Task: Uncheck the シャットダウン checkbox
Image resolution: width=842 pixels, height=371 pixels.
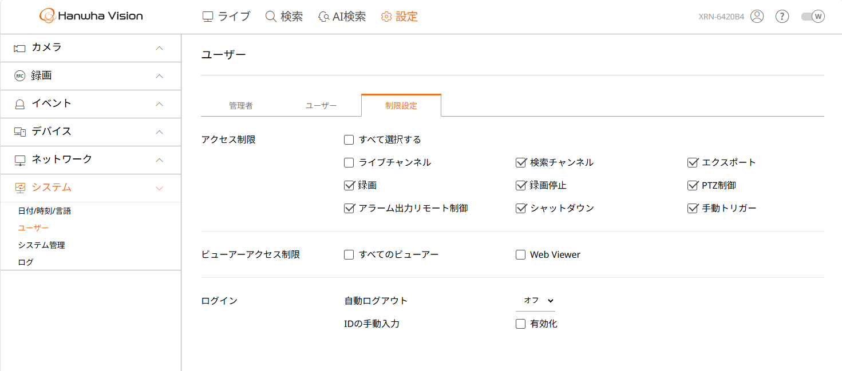Action: pos(521,209)
